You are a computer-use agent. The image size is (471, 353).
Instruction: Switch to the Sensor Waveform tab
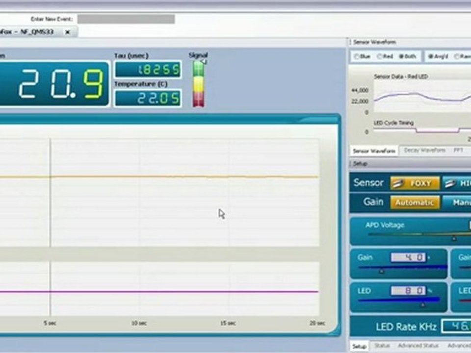[x=374, y=151]
